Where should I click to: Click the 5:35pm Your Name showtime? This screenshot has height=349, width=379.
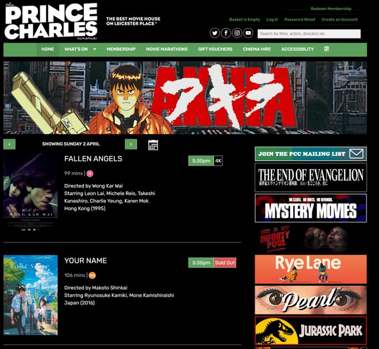(201, 263)
